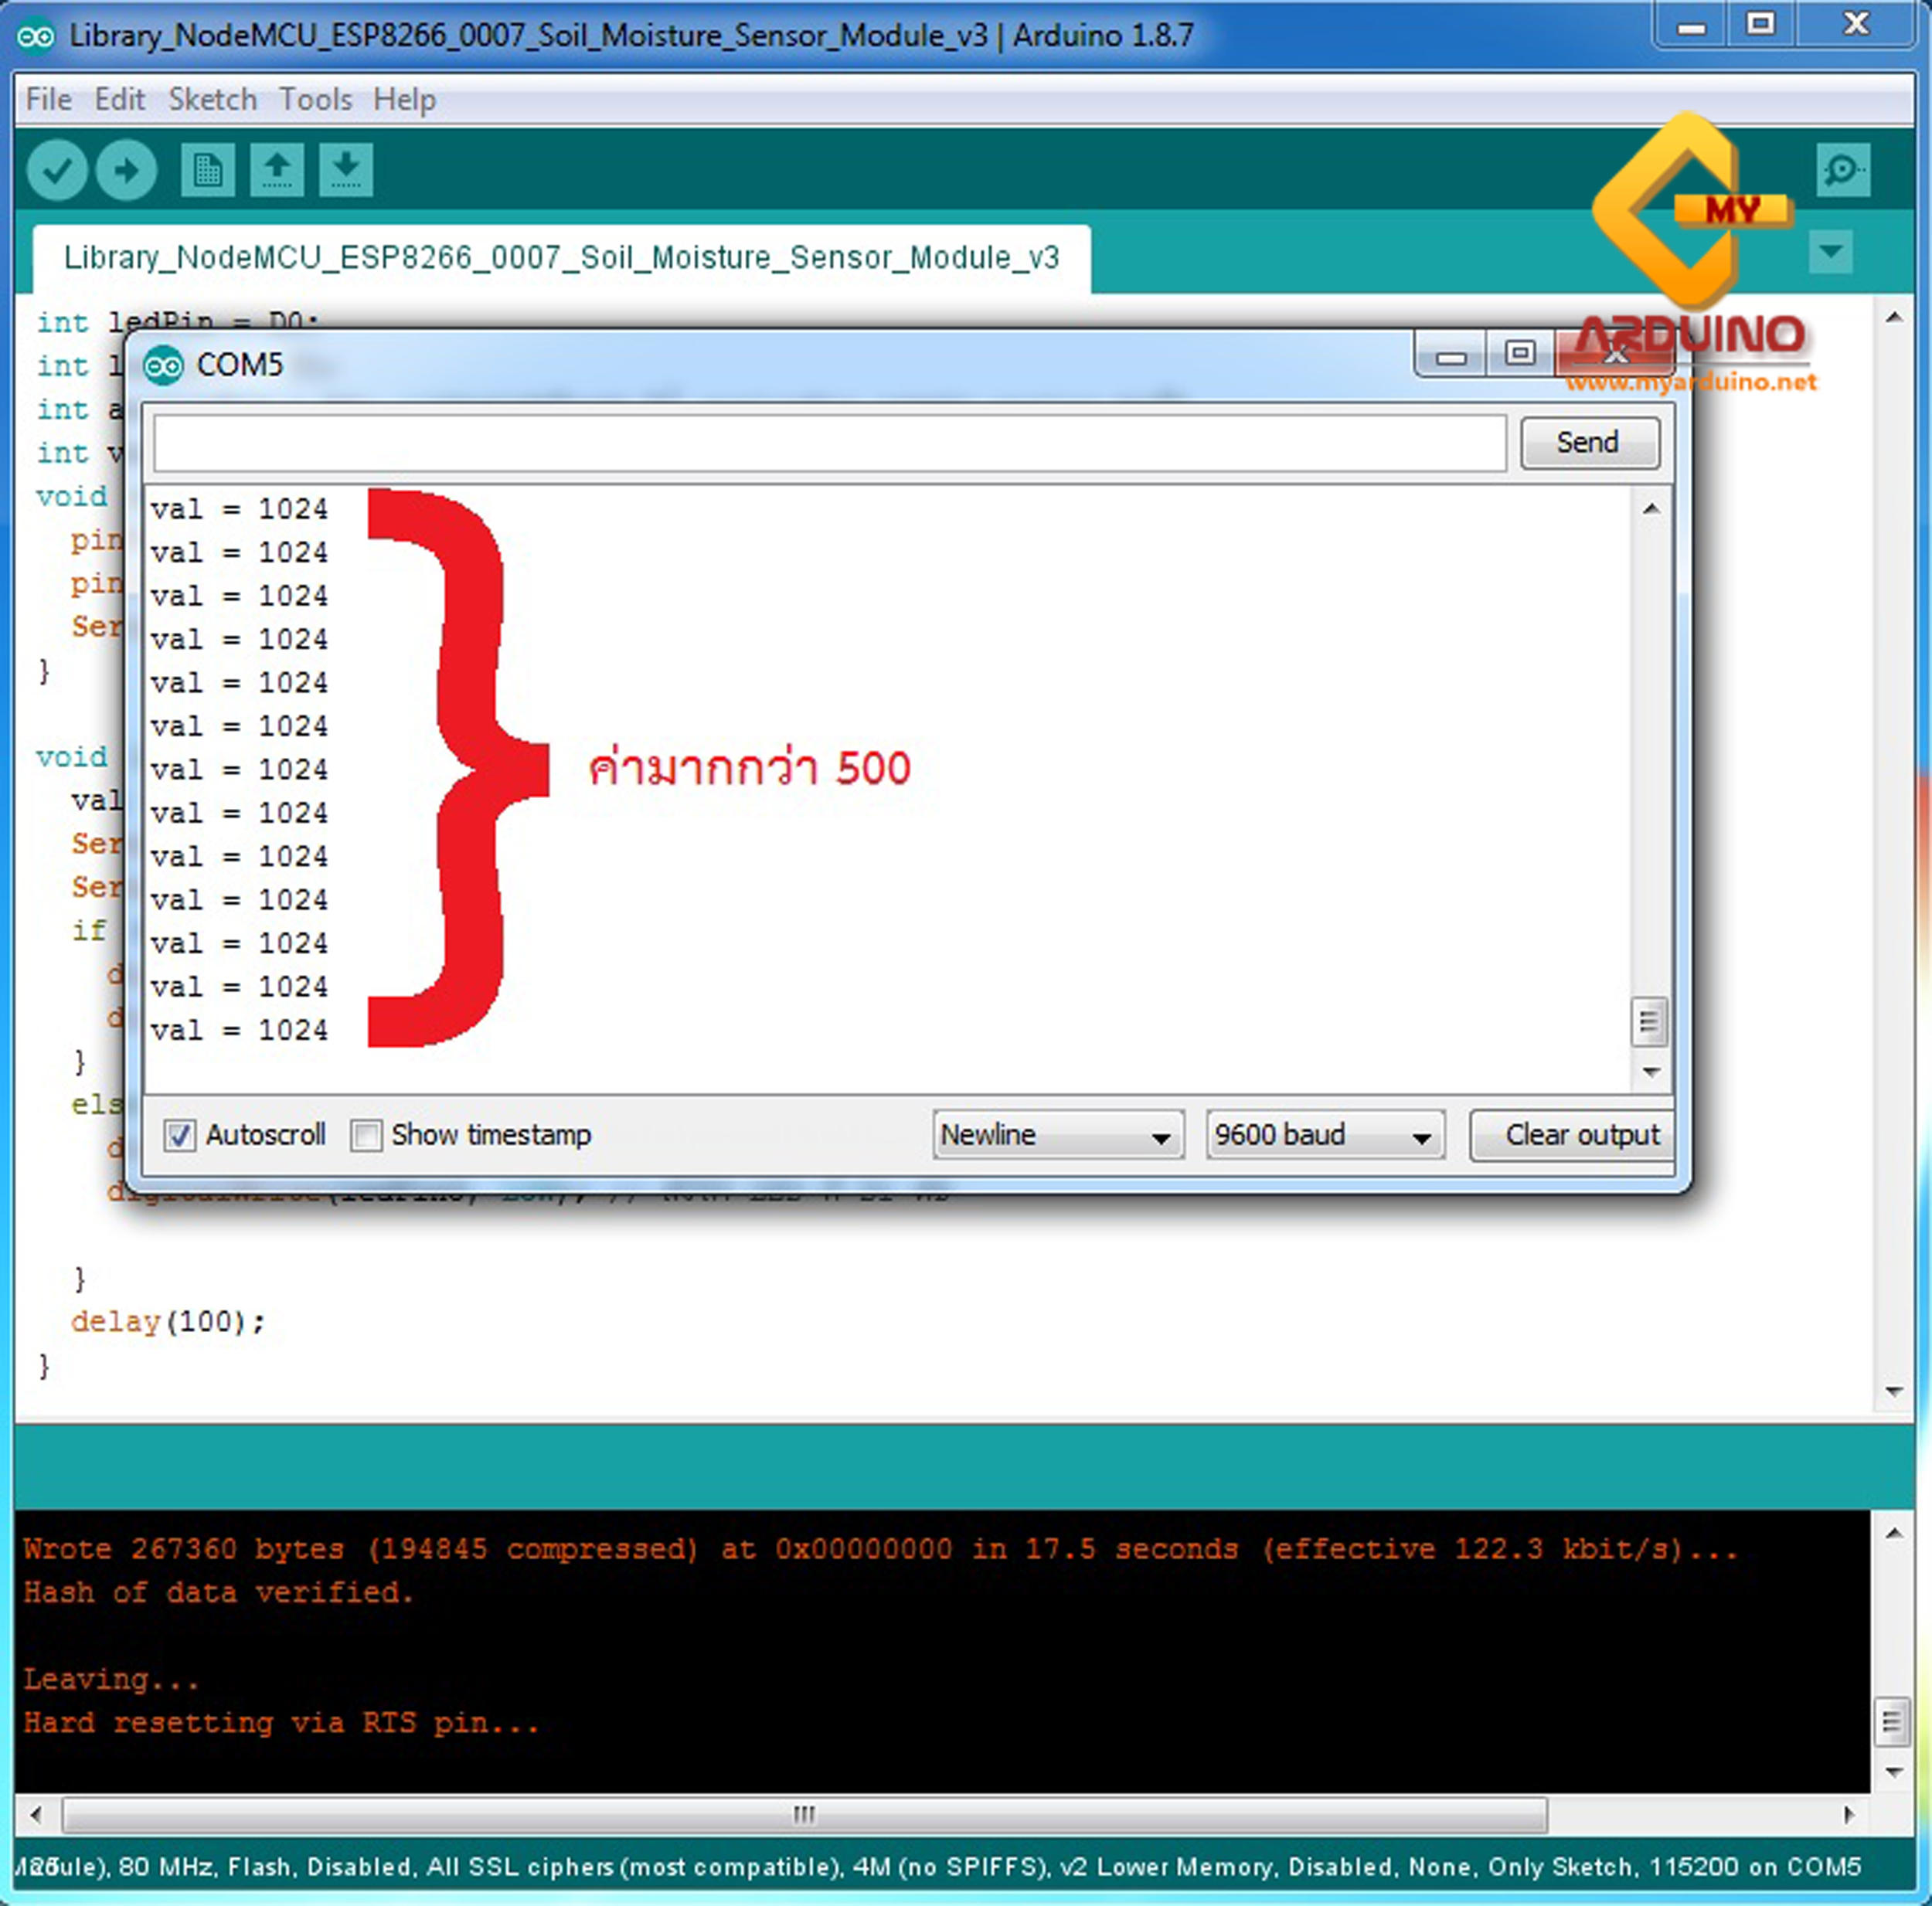Click the Upload arrow icon
The height and width of the screenshot is (1906, 1932).
[x=126, y=170]
